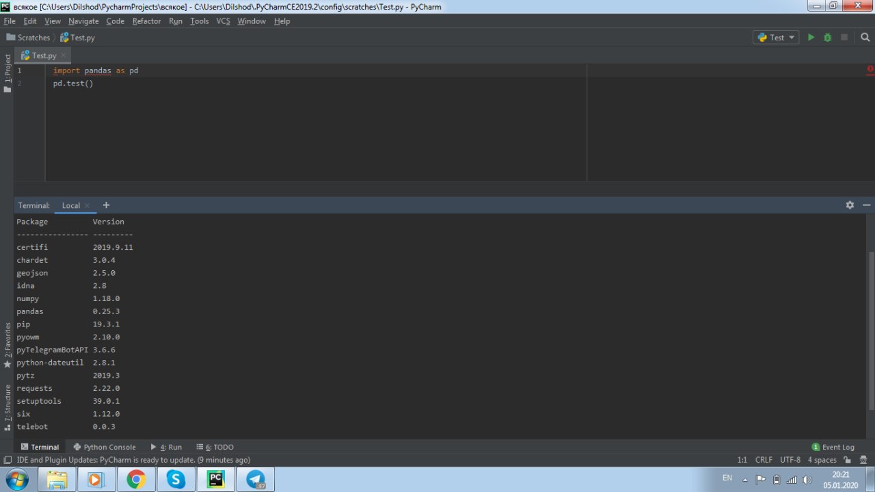Viewport: 875px width, 492px height.
Task: Click the numpy version 1.18.0 text
Action: click(x=106, y=298)
